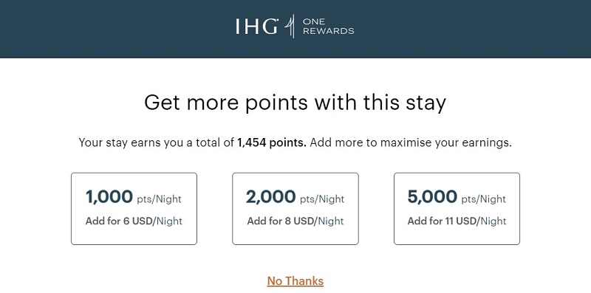
Task: Click the Get more points heading
Action: [x=295, y=103]
